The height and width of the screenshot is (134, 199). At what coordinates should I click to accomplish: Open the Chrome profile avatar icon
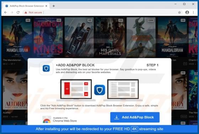[187, 12]
